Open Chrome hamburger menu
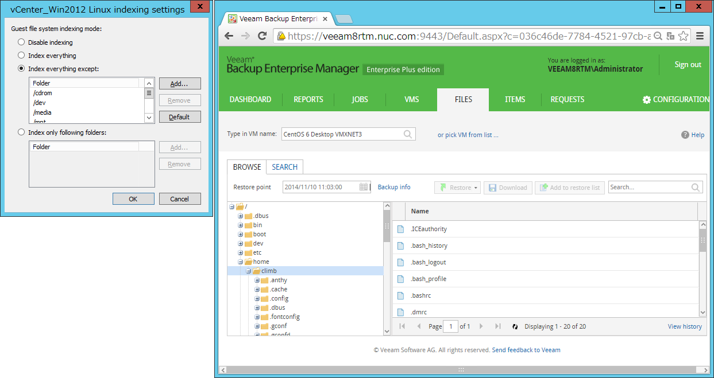This screenshot has height=378, width=714. tap(700, 36)
